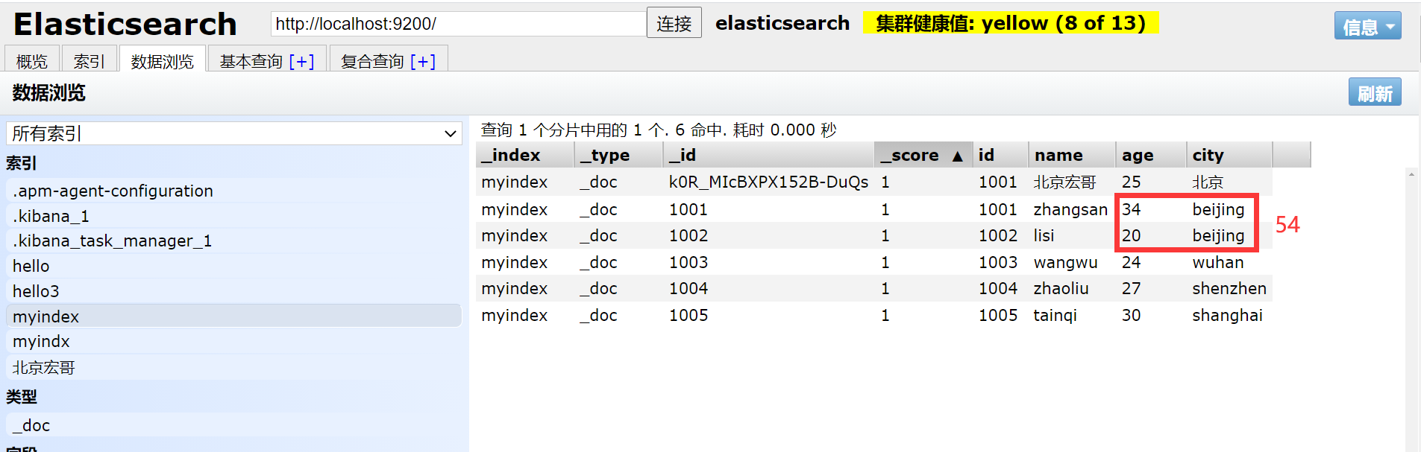This screenshot has width=1421, height=452.
Task: Click the 连接 connect button
Action: tap(674, 23)
